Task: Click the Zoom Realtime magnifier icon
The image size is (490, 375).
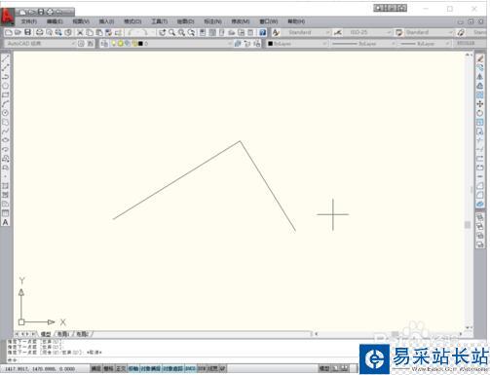Action: click(x=171, y=32)
